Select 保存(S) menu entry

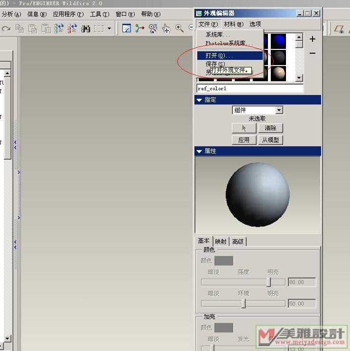click(x=230, y=64)
